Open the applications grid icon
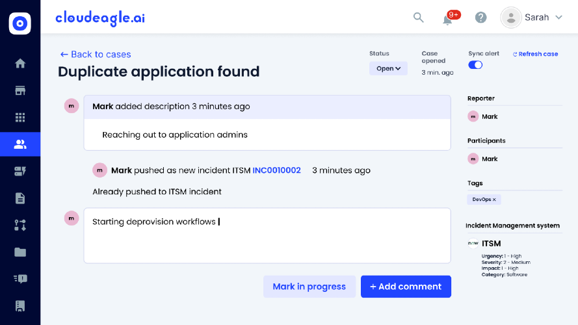The height and width of the screenshot is (325, 578). click(x=20, y=118)
